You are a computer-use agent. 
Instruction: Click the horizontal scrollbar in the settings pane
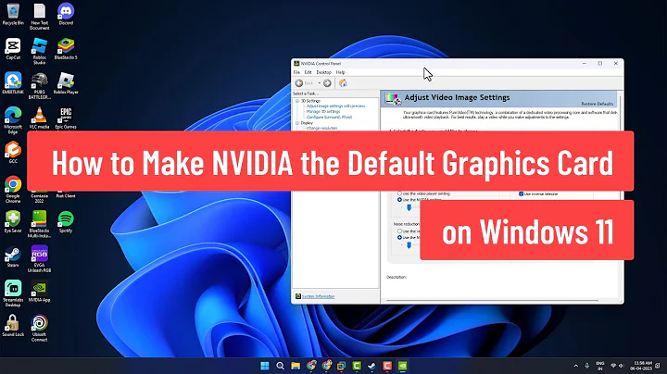tap(492, 301)
